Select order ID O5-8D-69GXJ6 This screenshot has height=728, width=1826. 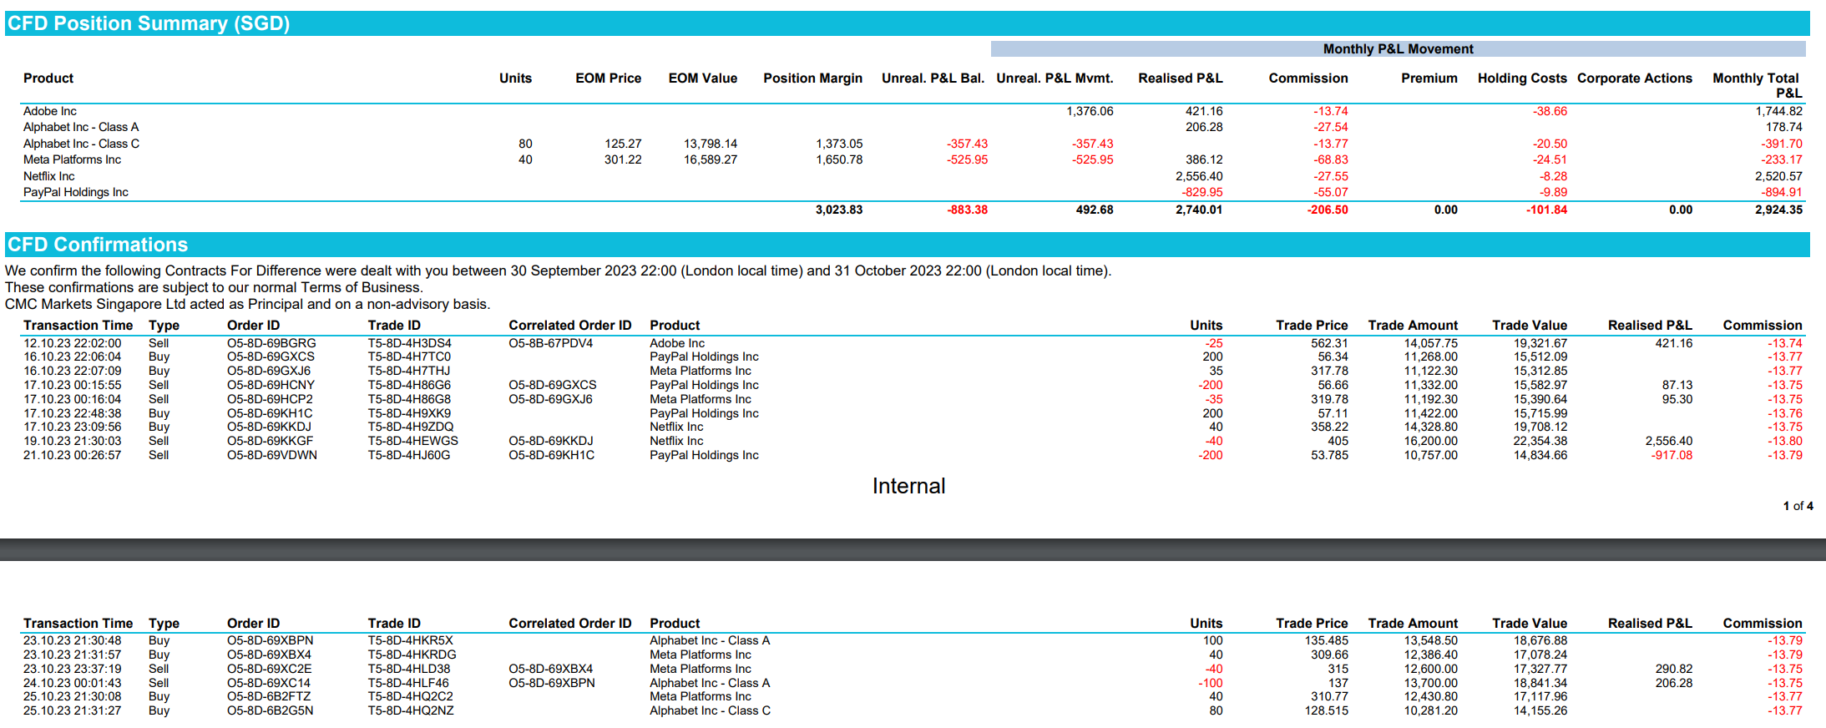(269, 371)
